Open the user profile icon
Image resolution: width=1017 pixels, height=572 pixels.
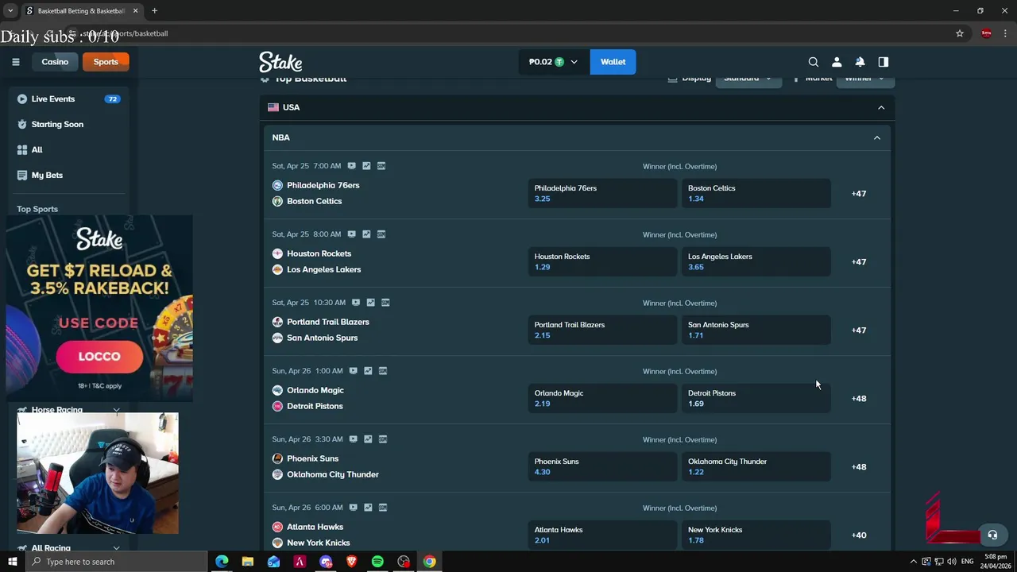837,62
